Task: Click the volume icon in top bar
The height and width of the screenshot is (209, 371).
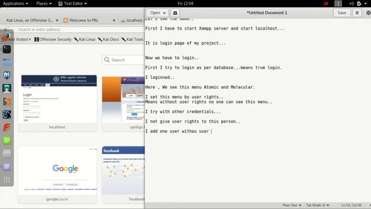Action: 352,3
